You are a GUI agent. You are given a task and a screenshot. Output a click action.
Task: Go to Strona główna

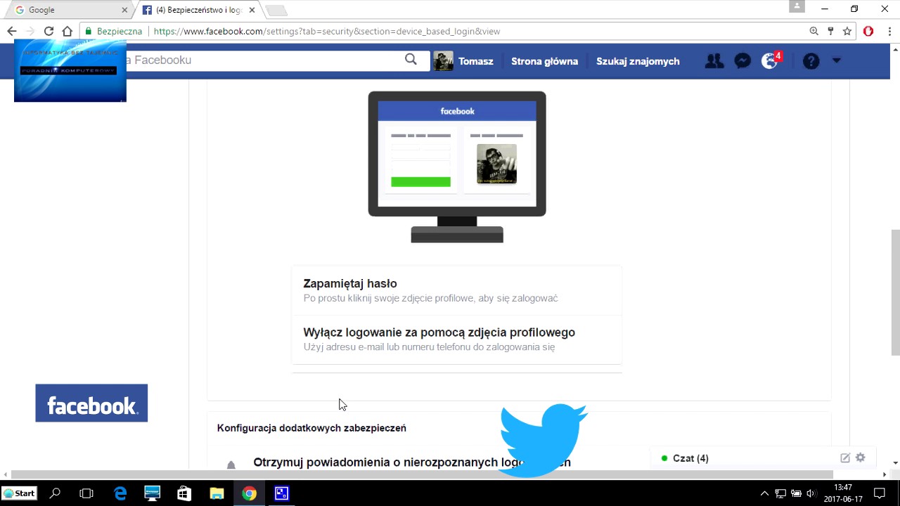click(x=544, y=61)
